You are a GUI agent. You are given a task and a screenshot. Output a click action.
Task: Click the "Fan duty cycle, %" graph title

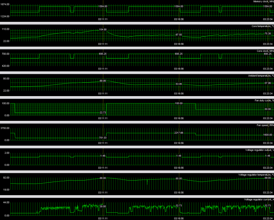tap(264, 100)
